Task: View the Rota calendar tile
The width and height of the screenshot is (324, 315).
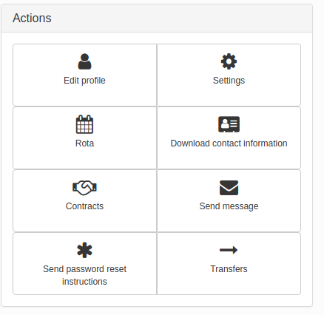Action: (84, 138)
